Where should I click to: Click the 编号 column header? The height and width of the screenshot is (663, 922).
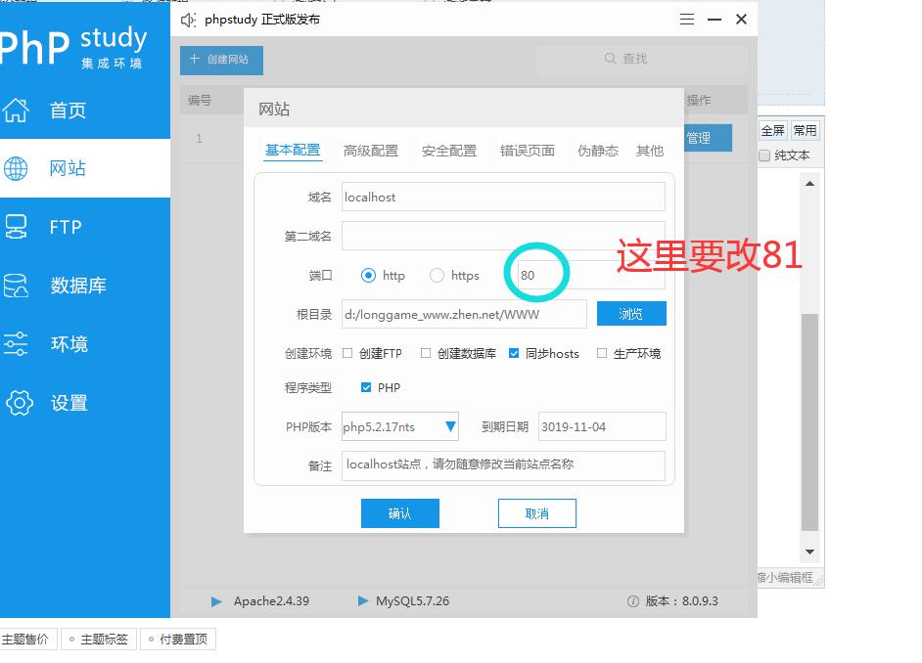200,101
